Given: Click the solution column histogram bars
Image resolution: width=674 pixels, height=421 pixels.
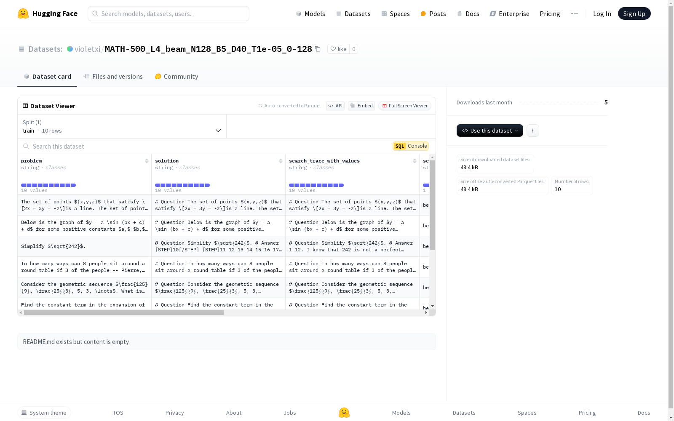Looking at the screenshot, I should pyautogui.click(x=182, y=185).
